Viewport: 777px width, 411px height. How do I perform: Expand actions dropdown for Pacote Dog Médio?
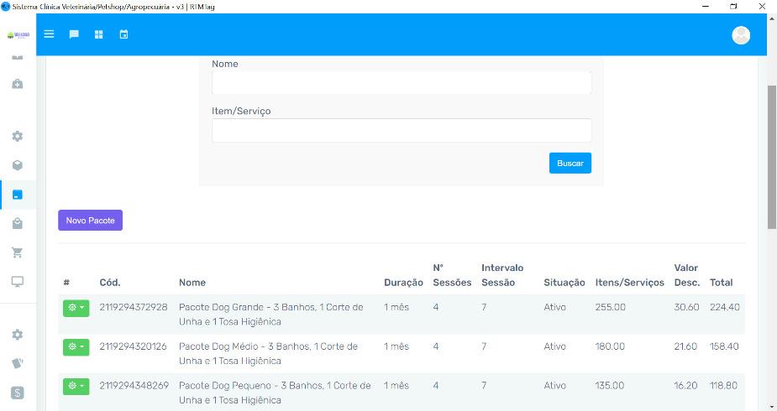pyautogui.click(x=76, y=346)
